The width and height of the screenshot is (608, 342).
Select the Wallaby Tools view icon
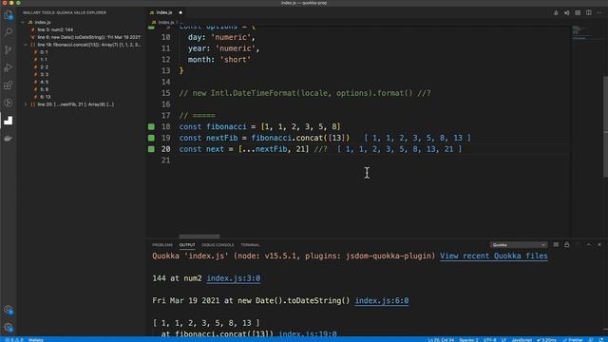[x=9, y=121]
